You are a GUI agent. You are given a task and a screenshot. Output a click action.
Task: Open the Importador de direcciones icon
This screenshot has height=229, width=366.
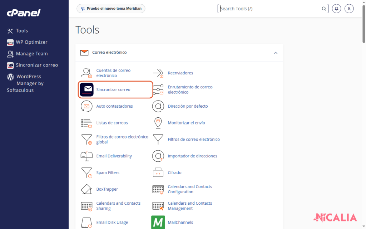point(158,156)
